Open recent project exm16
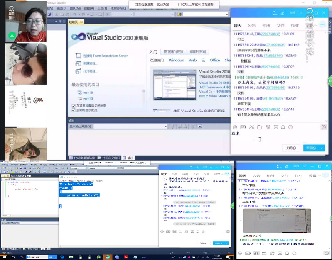The height and width of the screenshot is (260, 332). (x=88, y=92)
